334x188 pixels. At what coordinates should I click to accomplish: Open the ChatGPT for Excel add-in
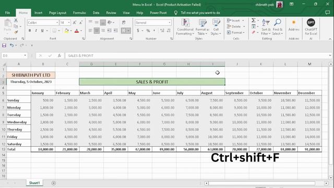pos(311,27)
